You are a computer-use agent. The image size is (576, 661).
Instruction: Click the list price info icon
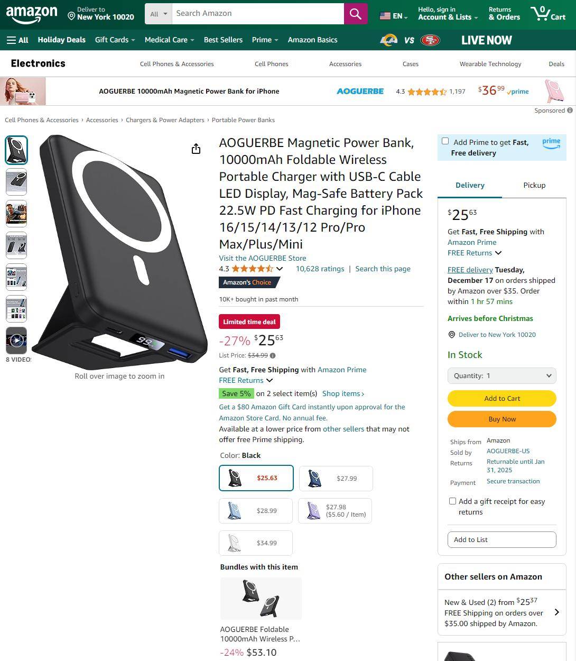point(273,355)
